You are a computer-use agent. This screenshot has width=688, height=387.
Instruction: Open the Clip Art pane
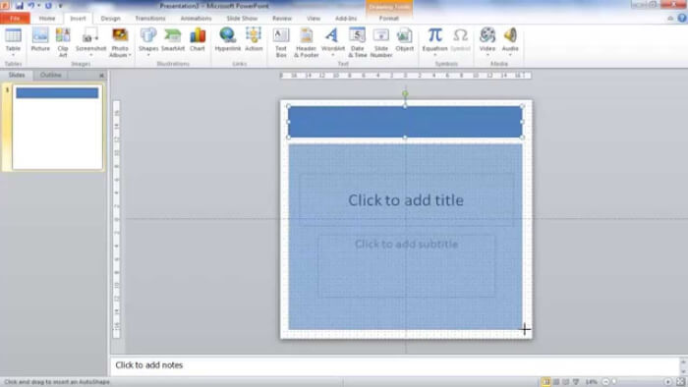click(x=63, y=42)
